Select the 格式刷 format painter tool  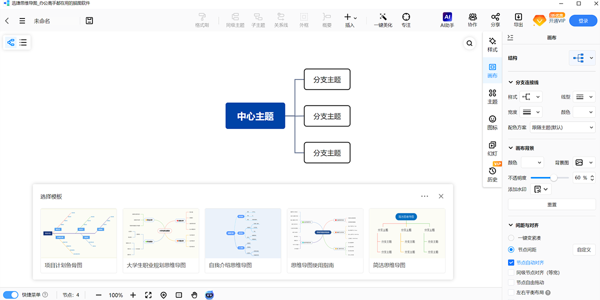coord(202,20)
